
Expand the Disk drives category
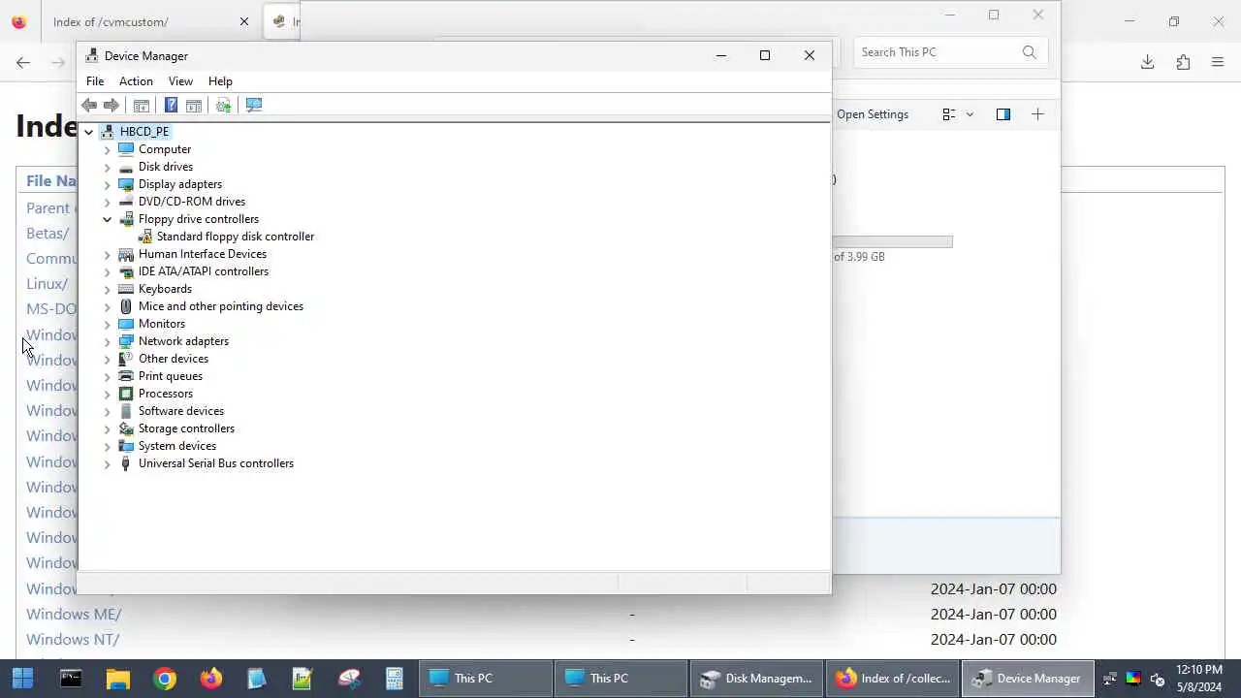[108, 167]
